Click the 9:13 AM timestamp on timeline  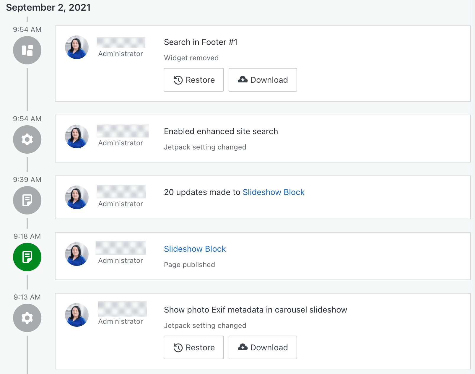[x=27, y=297]
